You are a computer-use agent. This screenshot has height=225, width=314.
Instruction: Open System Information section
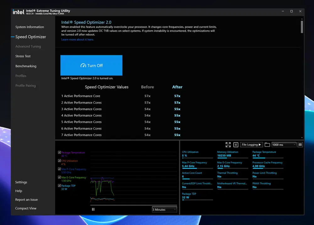coord(30,27)
